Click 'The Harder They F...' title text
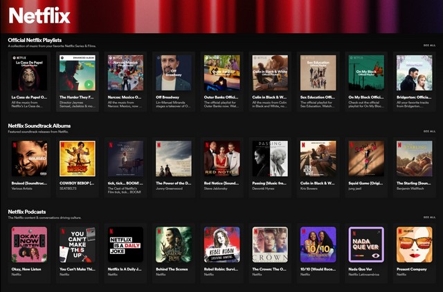Screen dimensions: 443x292 click(x=77, y=97)
